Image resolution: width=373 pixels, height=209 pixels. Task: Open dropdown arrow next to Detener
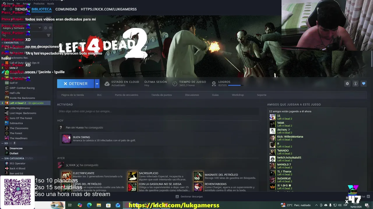(x=97, y=84)
